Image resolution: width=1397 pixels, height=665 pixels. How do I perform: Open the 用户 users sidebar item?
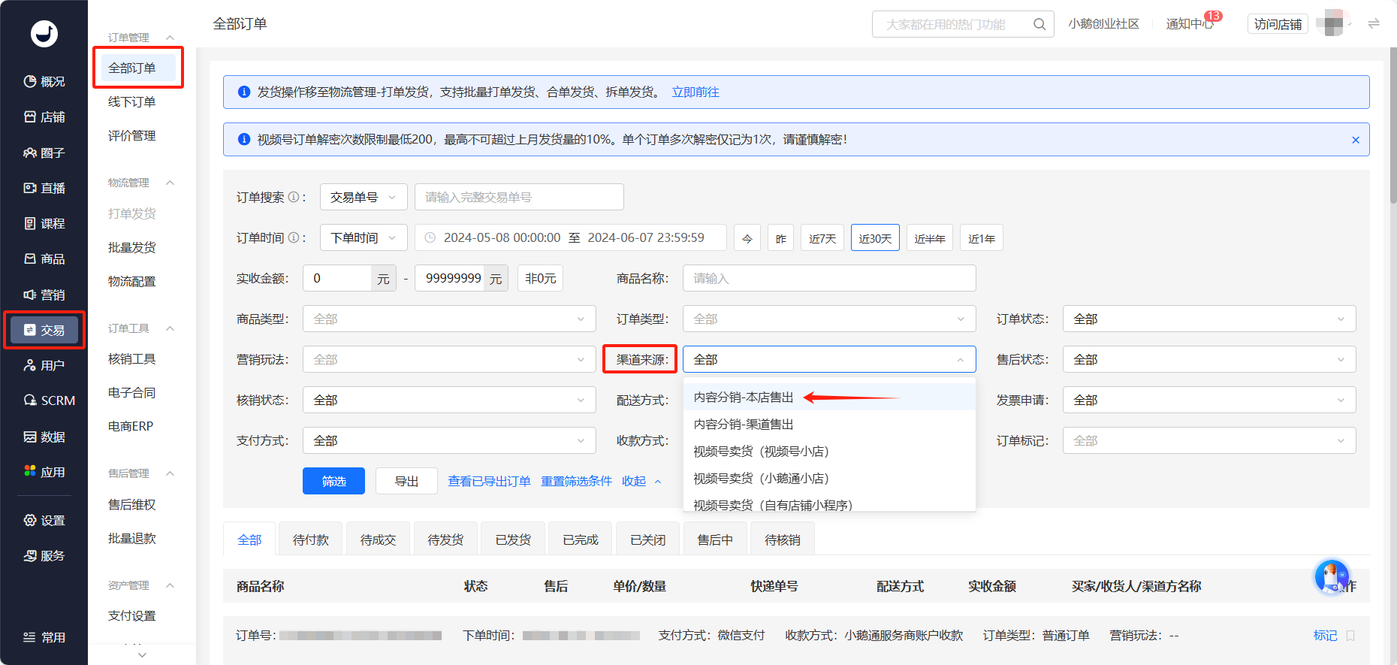pos(44,365)
